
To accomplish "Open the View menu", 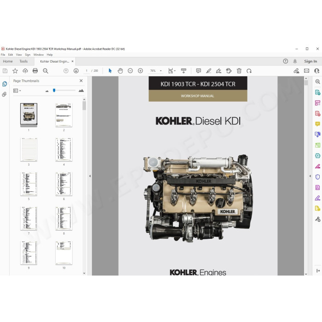I will pos(19,55).
